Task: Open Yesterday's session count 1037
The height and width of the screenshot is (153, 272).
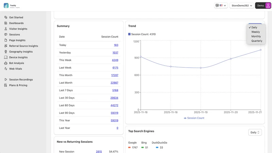Action: 115,53
